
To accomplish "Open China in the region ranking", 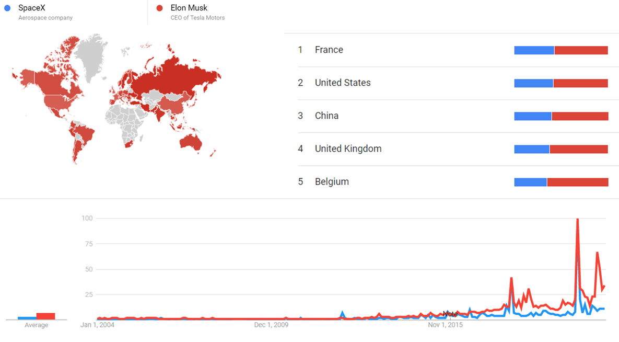I will pos(326,116).
